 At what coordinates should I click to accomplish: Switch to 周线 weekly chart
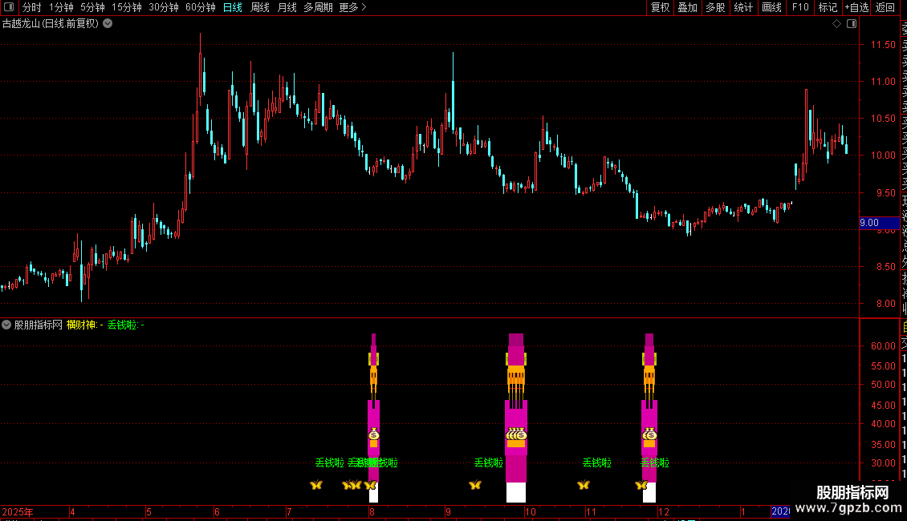[260, 7]
